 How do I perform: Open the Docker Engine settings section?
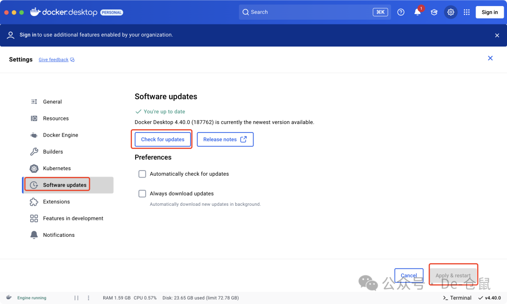tap(60, 135)
